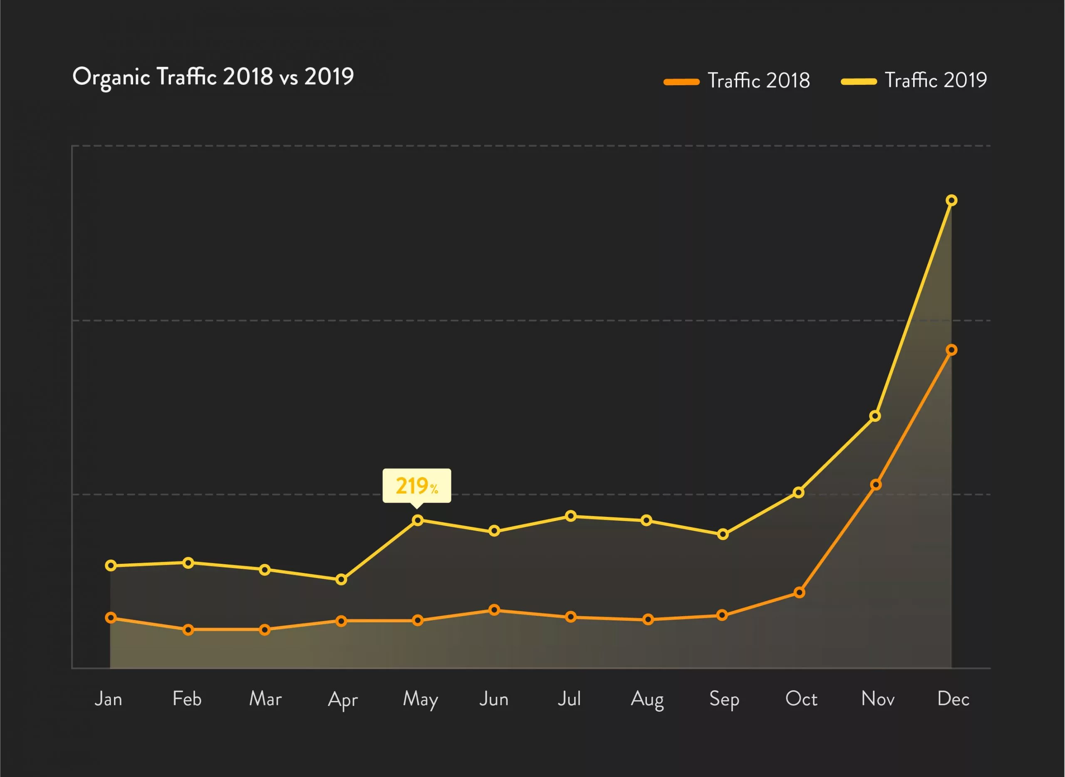Image resolution: width=1065 pixels, height=777 pixels.
Task: Click the chart title Organic Traffic 2018 vs 2019
Action: 213,77
